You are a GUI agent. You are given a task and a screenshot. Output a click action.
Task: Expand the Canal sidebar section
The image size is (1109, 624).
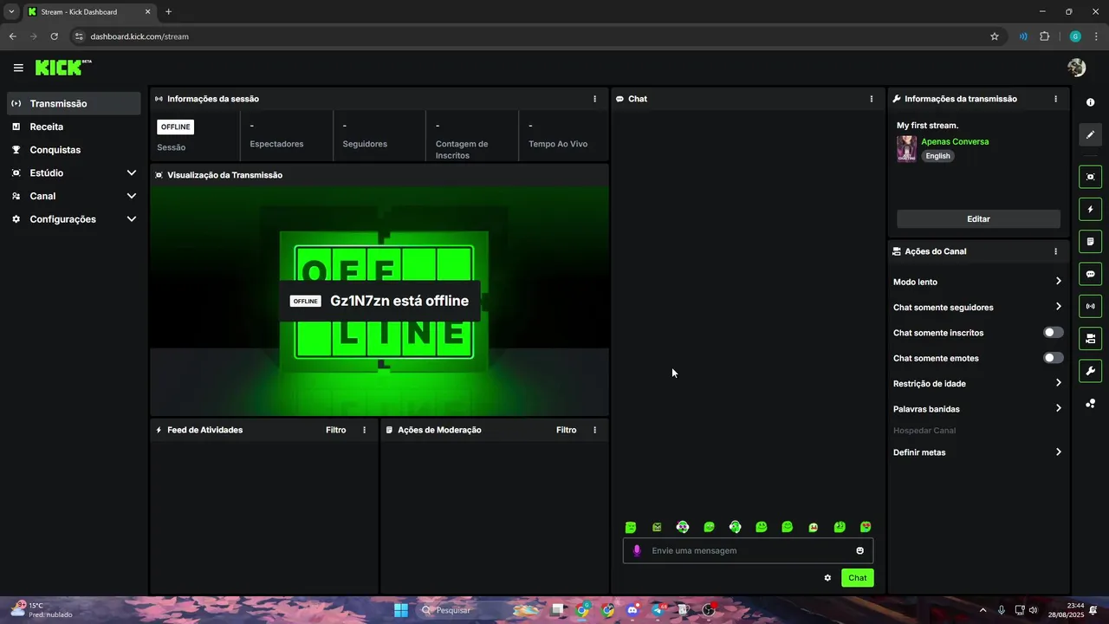pos(131,196)
